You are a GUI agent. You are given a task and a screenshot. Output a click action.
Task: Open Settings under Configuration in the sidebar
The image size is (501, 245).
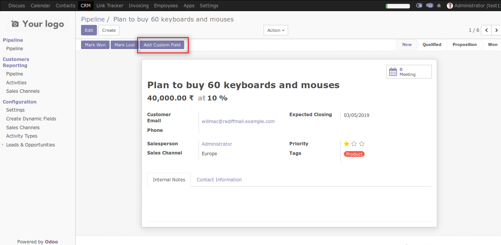pos(15,110)
